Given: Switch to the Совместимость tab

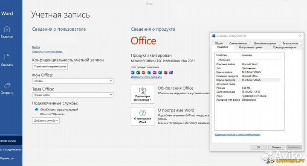Looking at the screenshot, I should point(238,43).
